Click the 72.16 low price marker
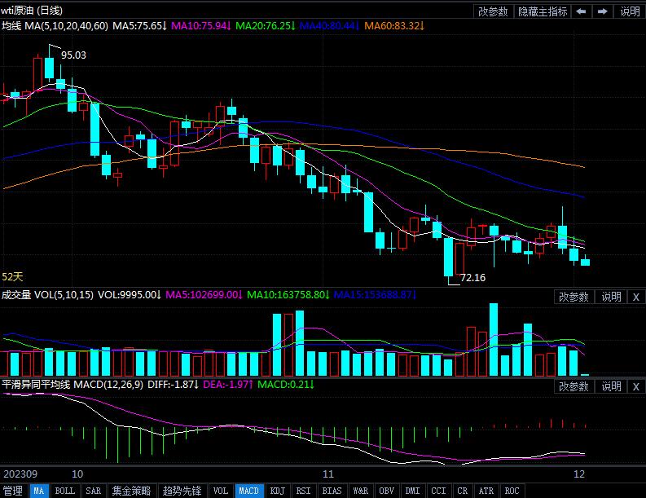Screen dimensions: 646x498 [x=472, y=278]
